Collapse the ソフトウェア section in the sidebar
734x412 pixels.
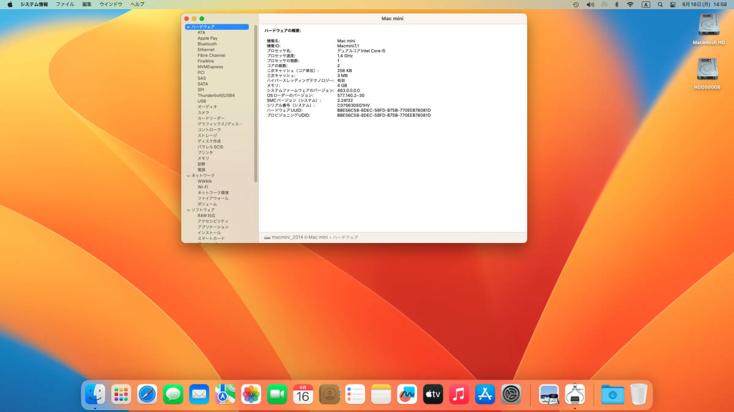tap(188, 210)
